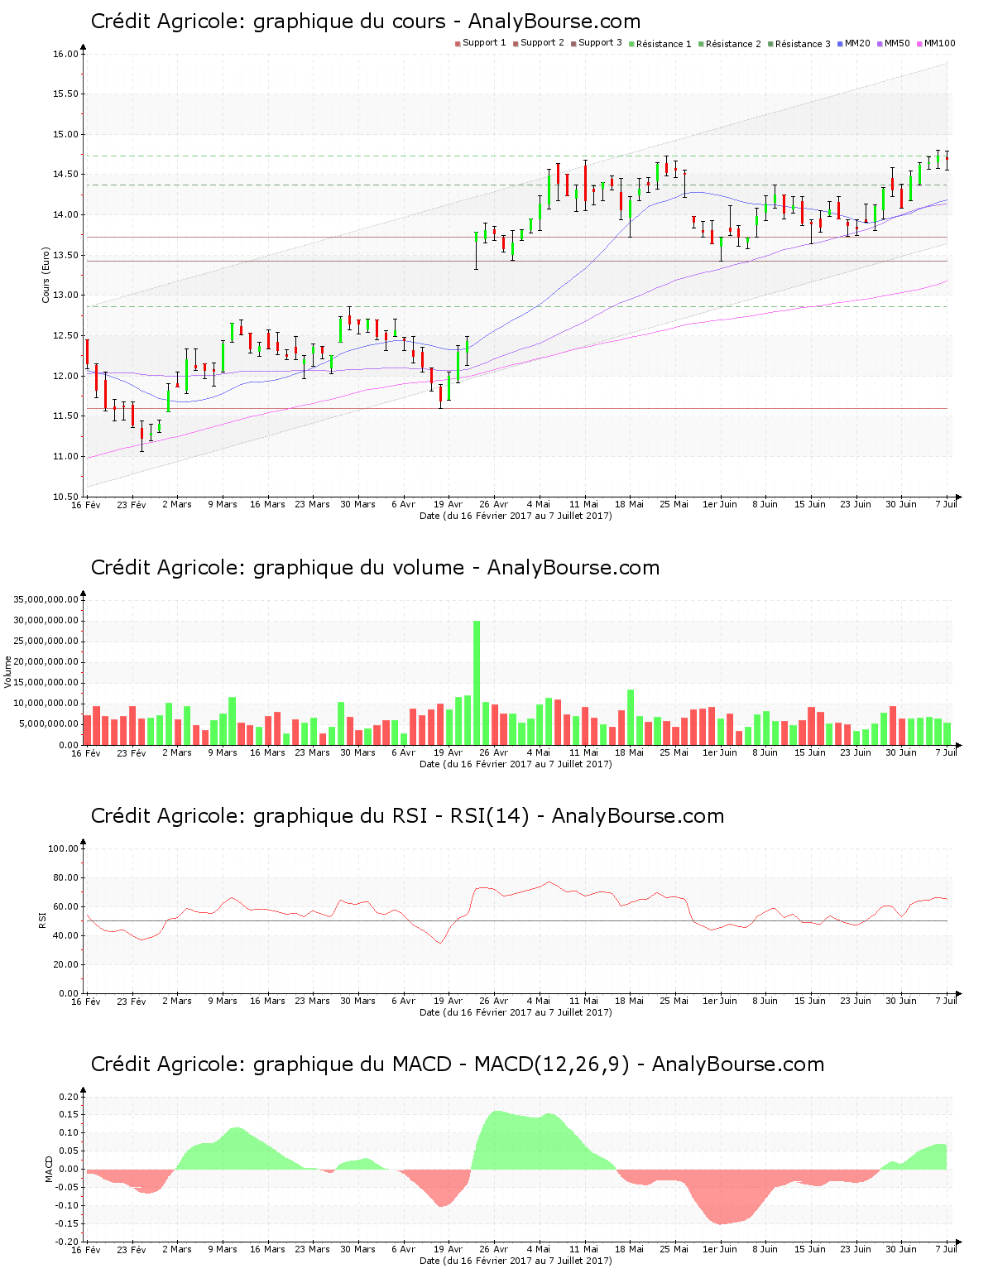Select the Support 2 legend label

point(542,43)
